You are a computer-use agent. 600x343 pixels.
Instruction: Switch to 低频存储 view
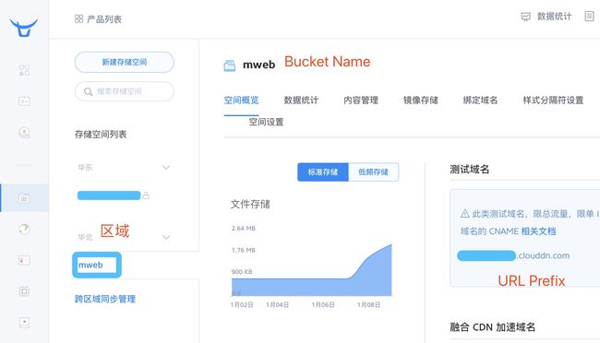pos(373,172)
